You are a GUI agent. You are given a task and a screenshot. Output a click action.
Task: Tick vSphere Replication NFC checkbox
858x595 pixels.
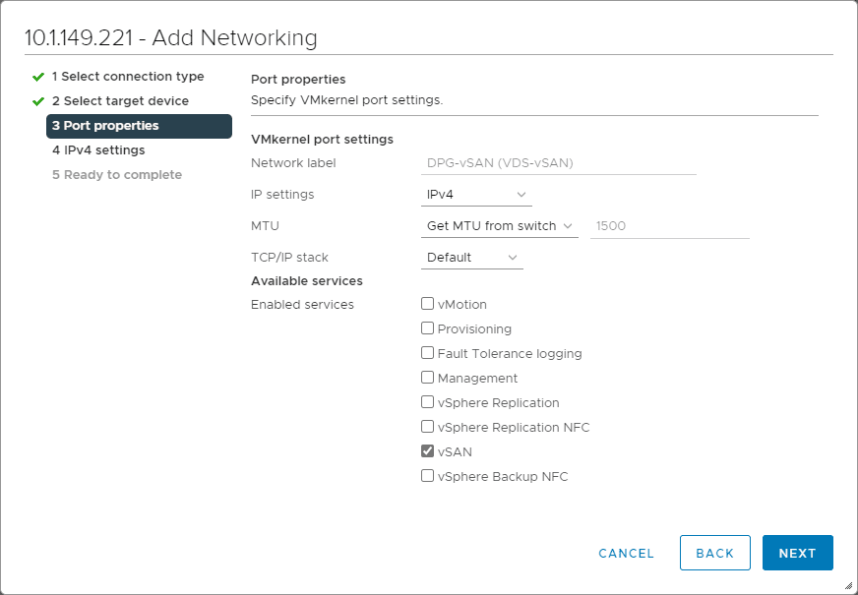tap(428, 427)
